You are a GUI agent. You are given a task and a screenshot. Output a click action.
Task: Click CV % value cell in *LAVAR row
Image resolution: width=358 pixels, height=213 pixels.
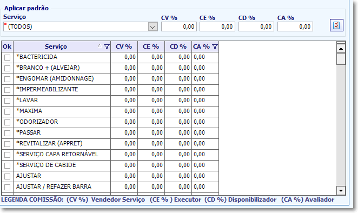pos(124,101)
